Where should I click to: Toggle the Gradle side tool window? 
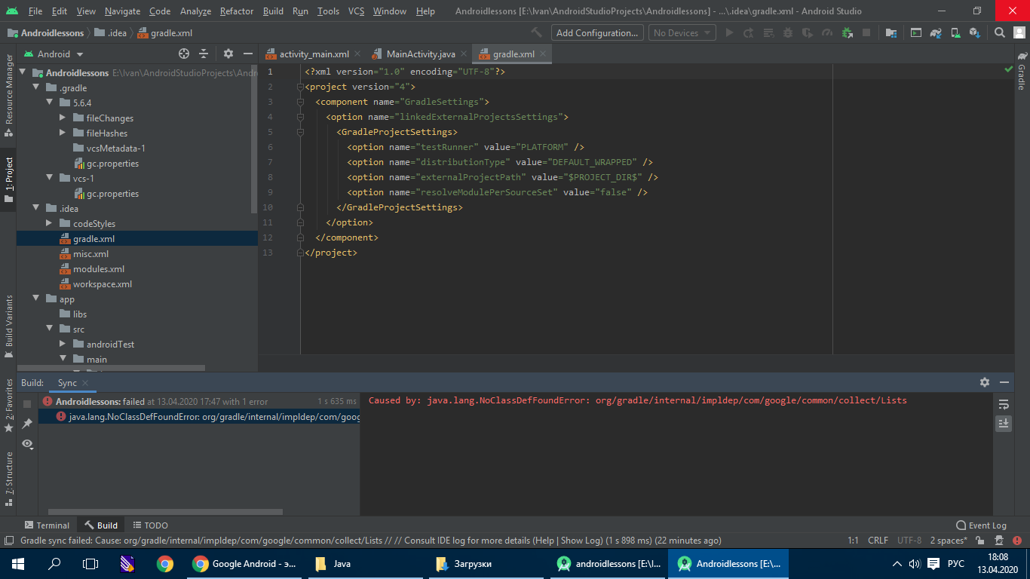click(x=1022, y=72)
